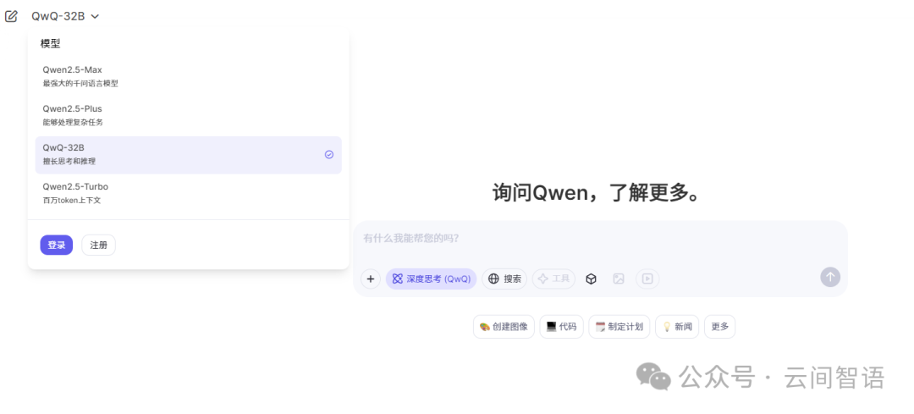Toggle 深度思考 (QwQ) deep thinking mode

click(431, 279)
